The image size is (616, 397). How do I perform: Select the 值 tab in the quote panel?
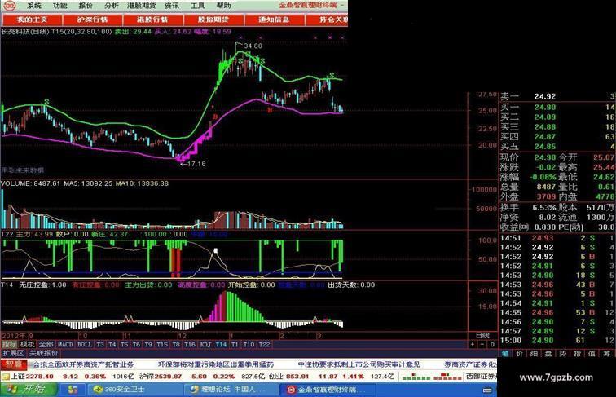coord(592,353)
